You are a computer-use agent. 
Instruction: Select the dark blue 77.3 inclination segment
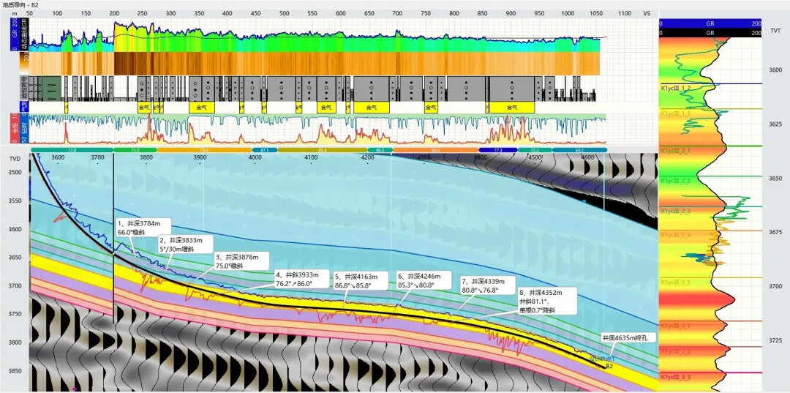(x=499, y=150)
